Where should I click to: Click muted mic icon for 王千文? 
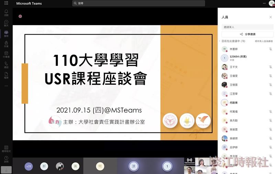tap(271, 67)
